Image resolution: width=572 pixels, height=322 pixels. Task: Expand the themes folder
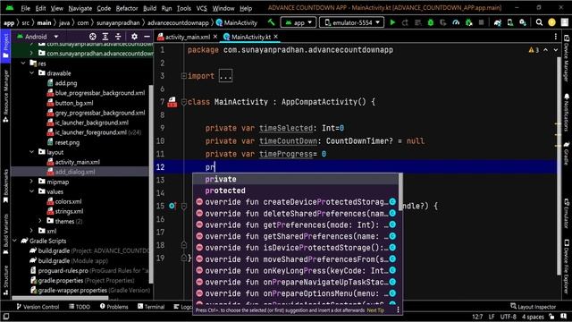click(40, 221)
